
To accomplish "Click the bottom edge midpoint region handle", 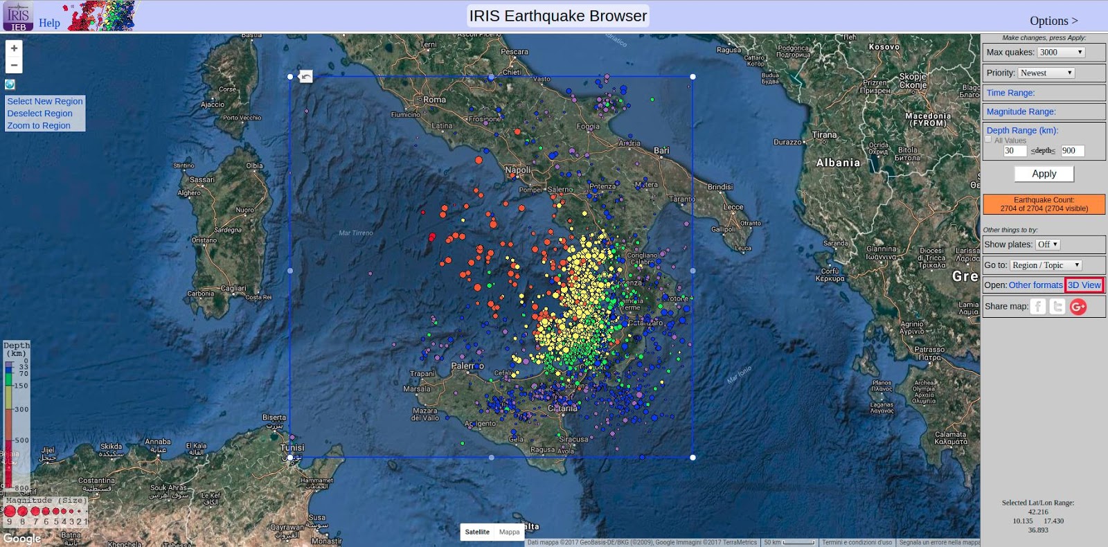I will point(492,458).
